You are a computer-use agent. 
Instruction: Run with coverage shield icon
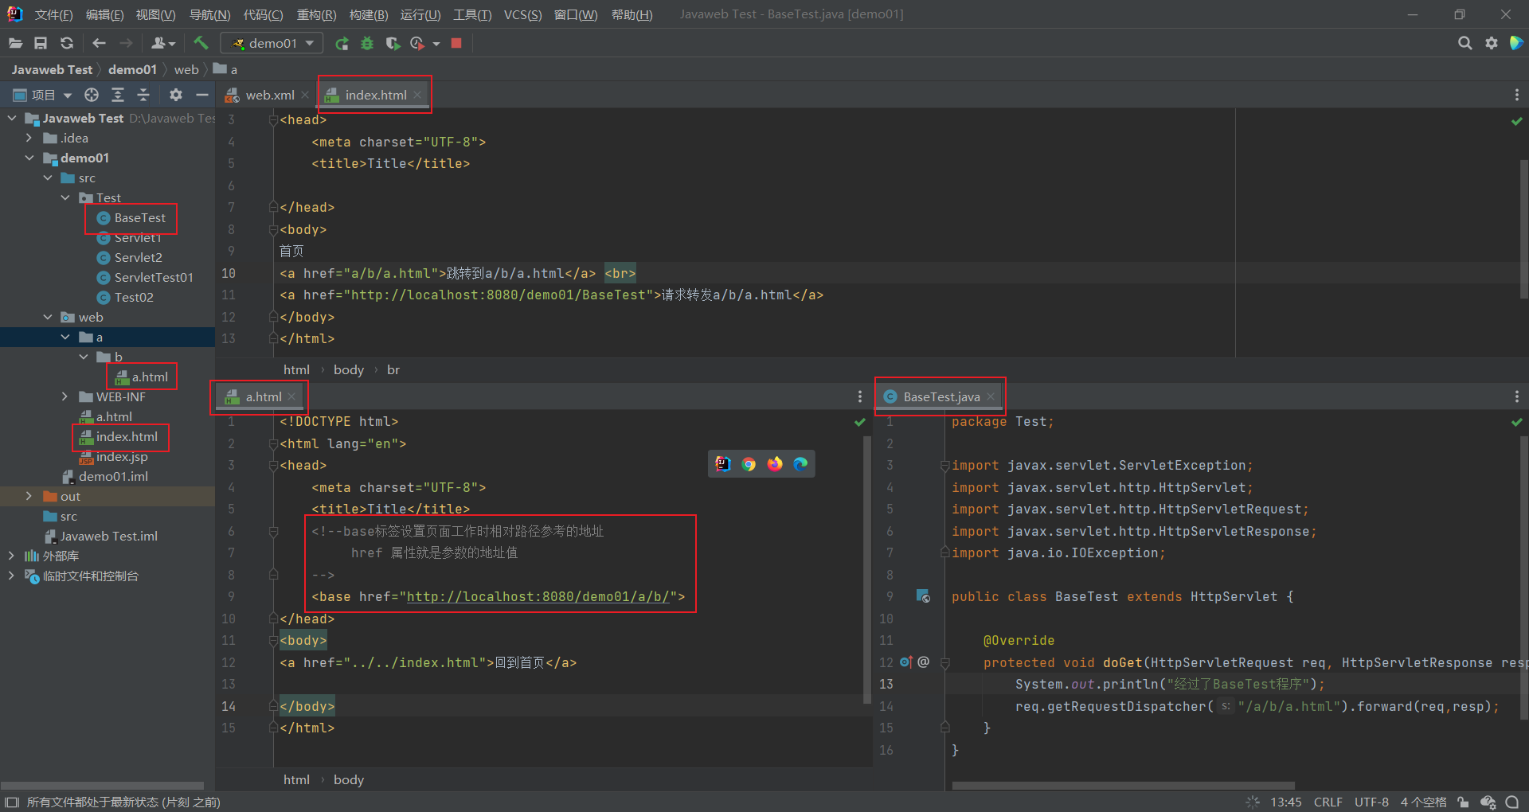[x=392, y=43]
